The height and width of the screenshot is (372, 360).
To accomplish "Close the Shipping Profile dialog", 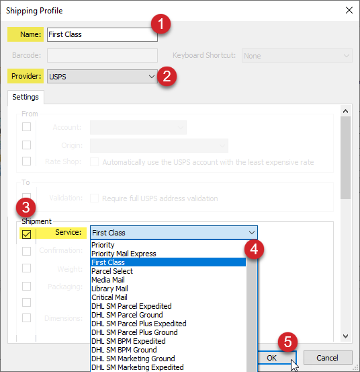I will 349,10.
